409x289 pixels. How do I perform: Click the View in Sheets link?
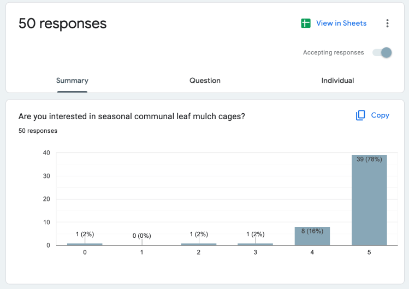click(x=341, y=23)
